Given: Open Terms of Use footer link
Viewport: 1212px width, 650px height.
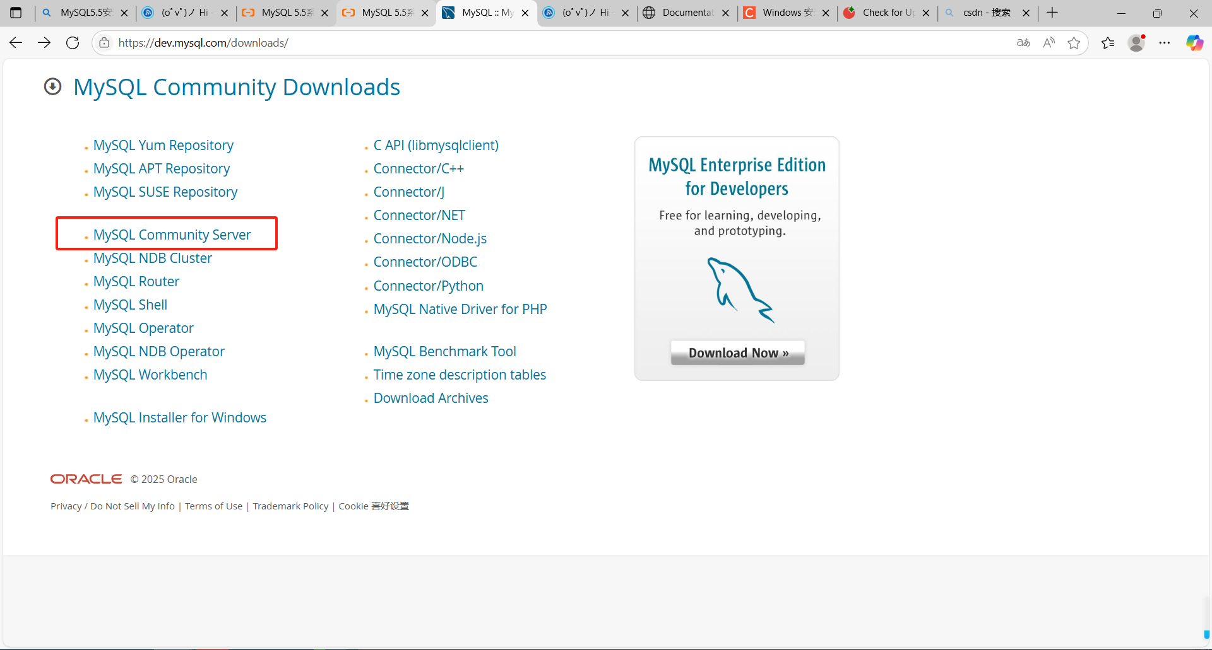Looking at the screenshot, I should [x=214, y=506].
